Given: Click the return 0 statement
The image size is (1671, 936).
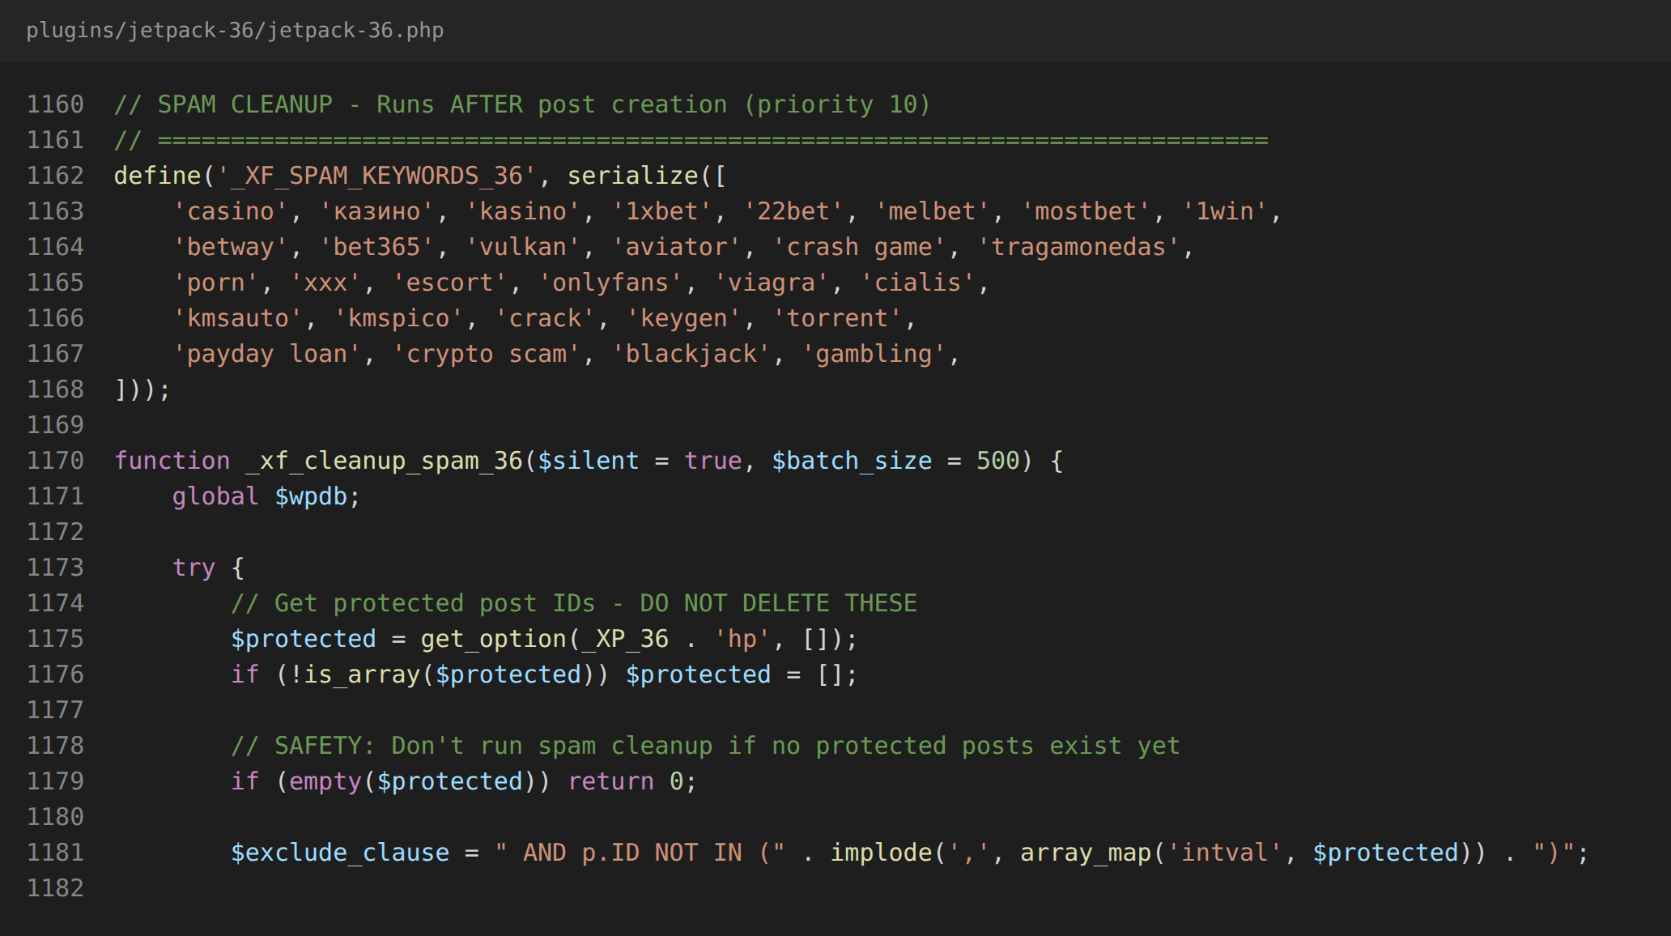Looking at the screenshot, I should 632,781.
